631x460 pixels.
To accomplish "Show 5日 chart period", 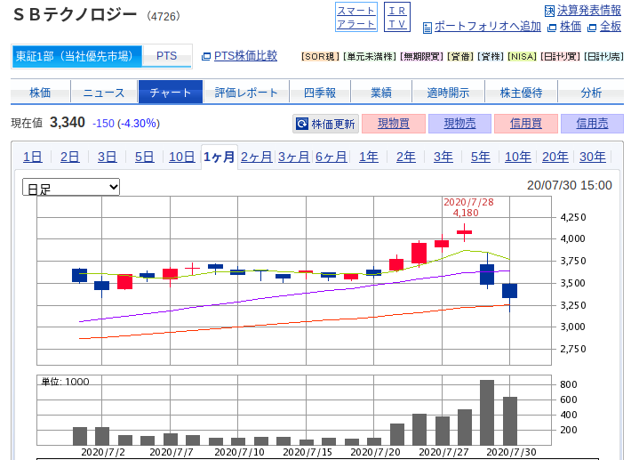I will coord(145,157).
